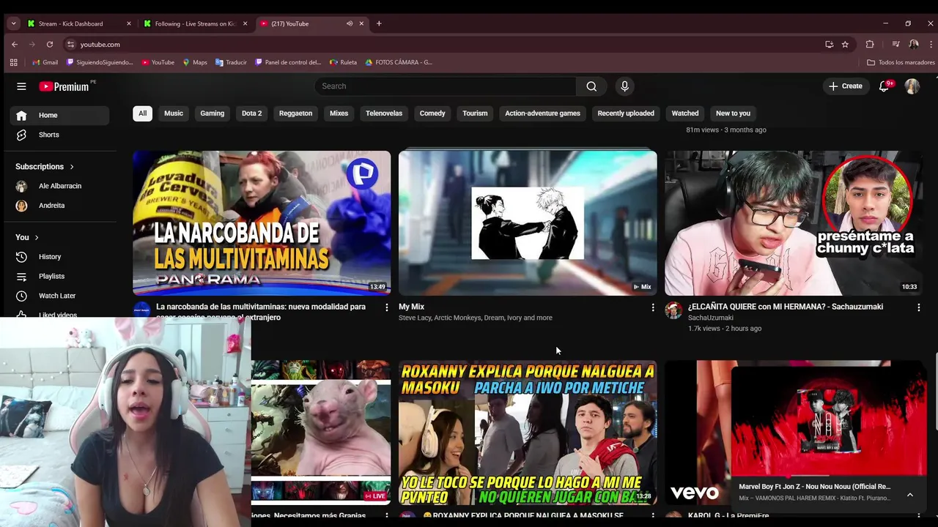Click the YouTube search input field
Viewport: 938px width, 527px height.
(x=445, y=86)
